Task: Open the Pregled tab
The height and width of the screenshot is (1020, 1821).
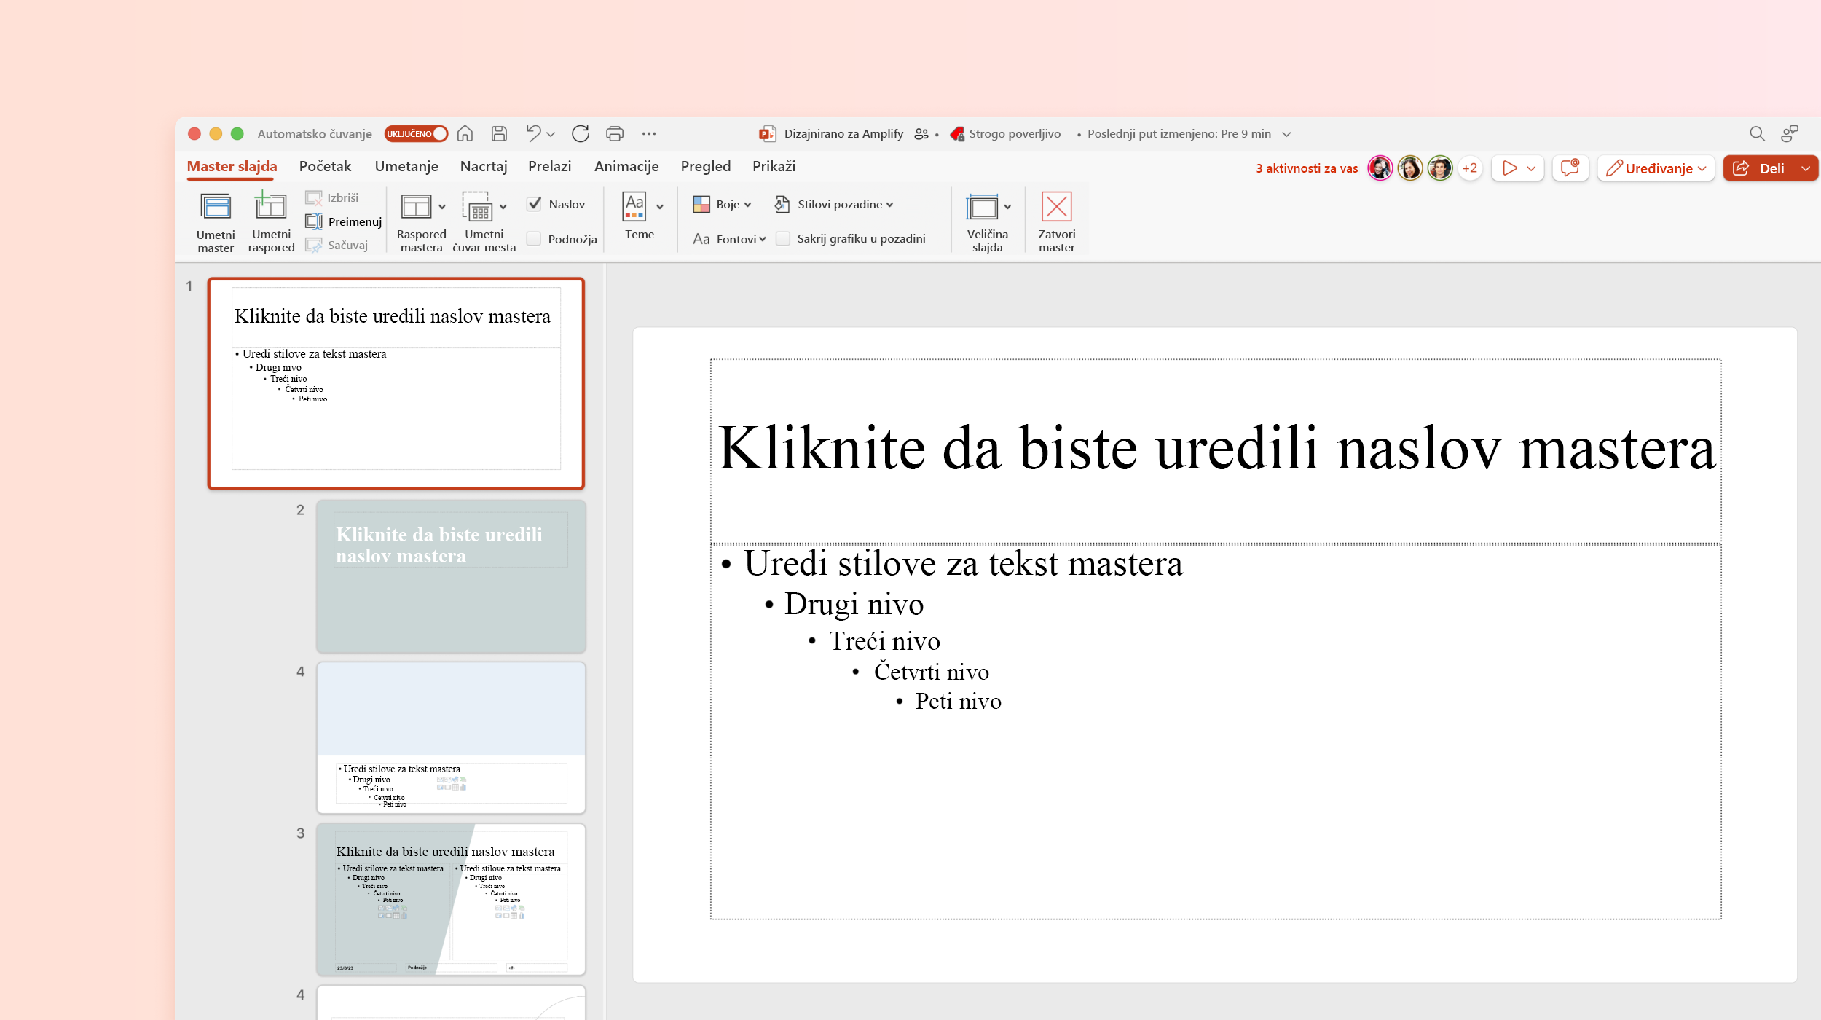Action: click(x=705, y=166)
